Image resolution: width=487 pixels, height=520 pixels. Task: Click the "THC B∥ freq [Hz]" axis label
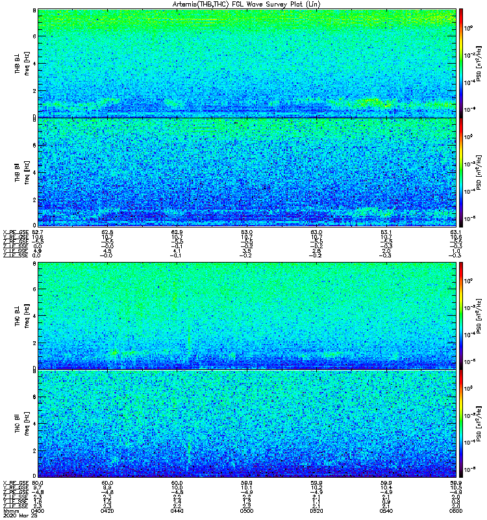(x=21, y=424)
